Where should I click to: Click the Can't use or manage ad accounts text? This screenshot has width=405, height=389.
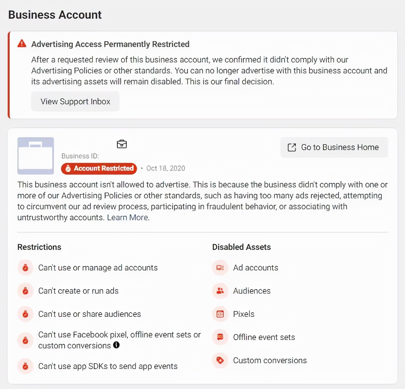(x=98, y=268)
